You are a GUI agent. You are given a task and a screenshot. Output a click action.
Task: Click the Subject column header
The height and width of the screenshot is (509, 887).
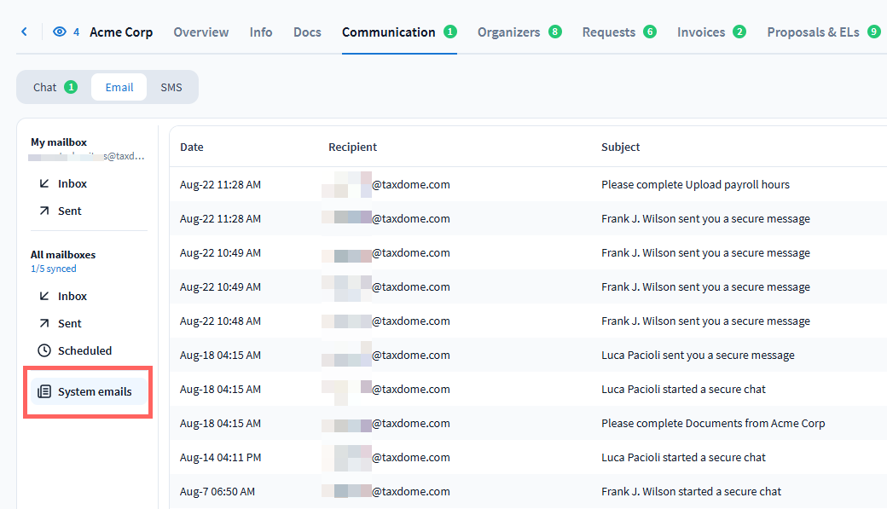[x=620, y=147]
